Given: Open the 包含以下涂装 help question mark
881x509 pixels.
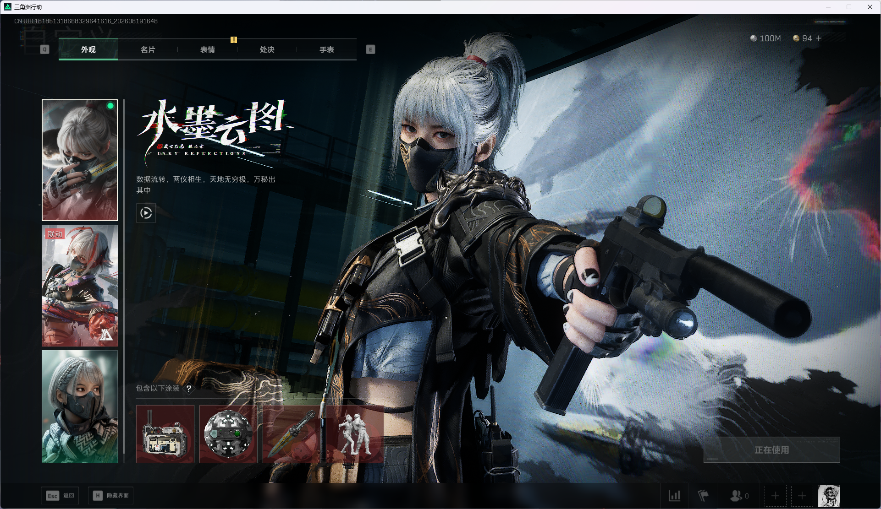Looking at the screenshot, I should [188, 388].
